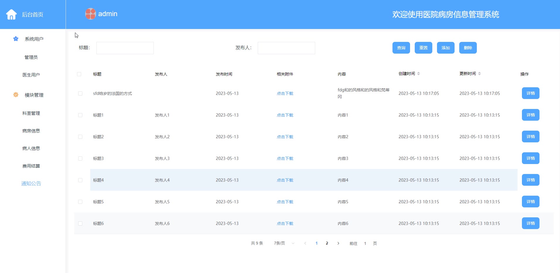Sort by 创建时间 using the sort arrows
This screenshot has width=560, height=273.
click(419, 74)
